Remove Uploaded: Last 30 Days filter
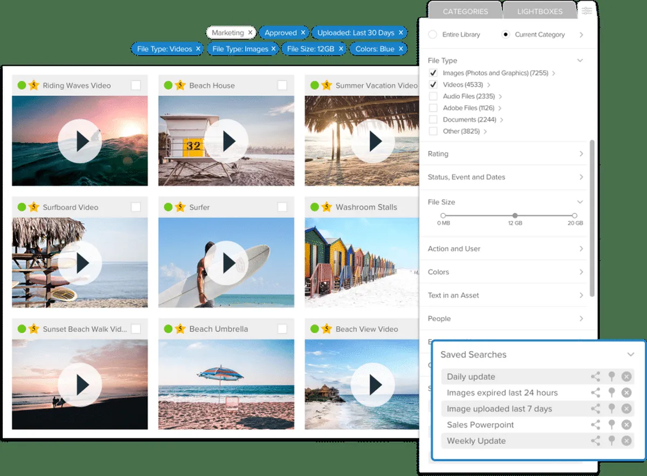 (401, 33)
